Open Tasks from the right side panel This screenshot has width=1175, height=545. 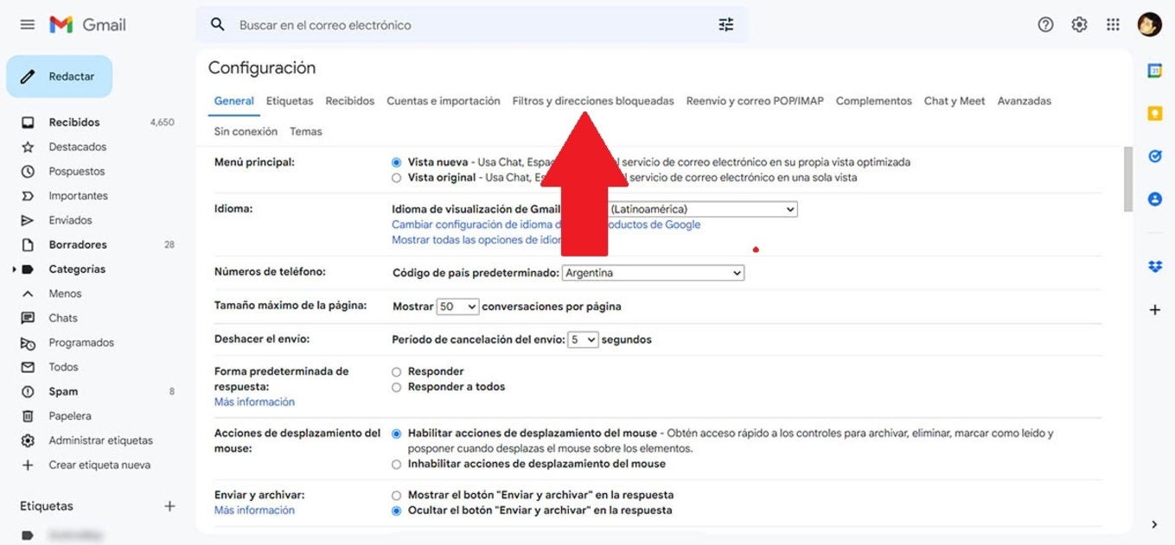1154,155
